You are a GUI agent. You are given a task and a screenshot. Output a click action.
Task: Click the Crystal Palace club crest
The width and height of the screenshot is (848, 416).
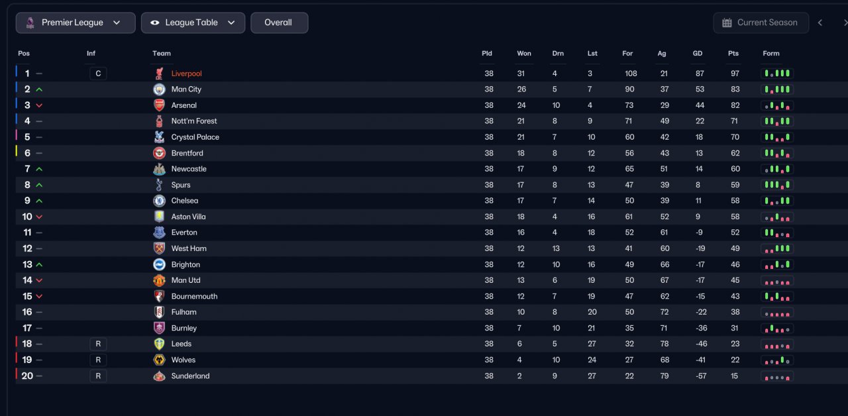tap(159, 137)
